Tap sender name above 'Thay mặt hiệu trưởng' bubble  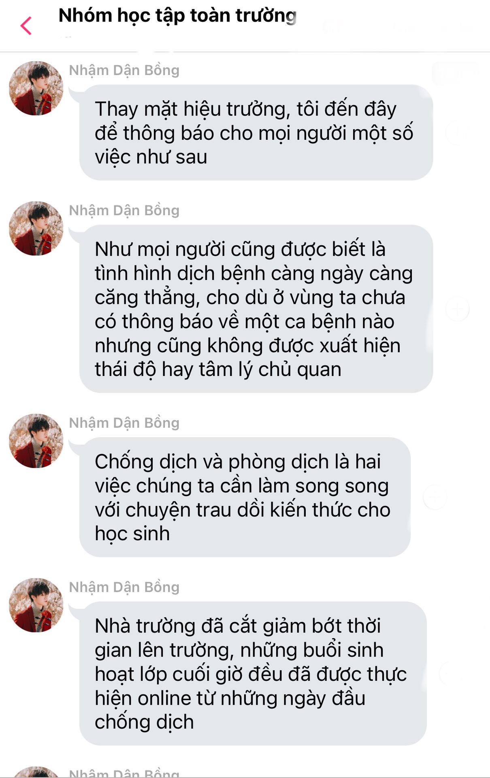tap(124, 71)
